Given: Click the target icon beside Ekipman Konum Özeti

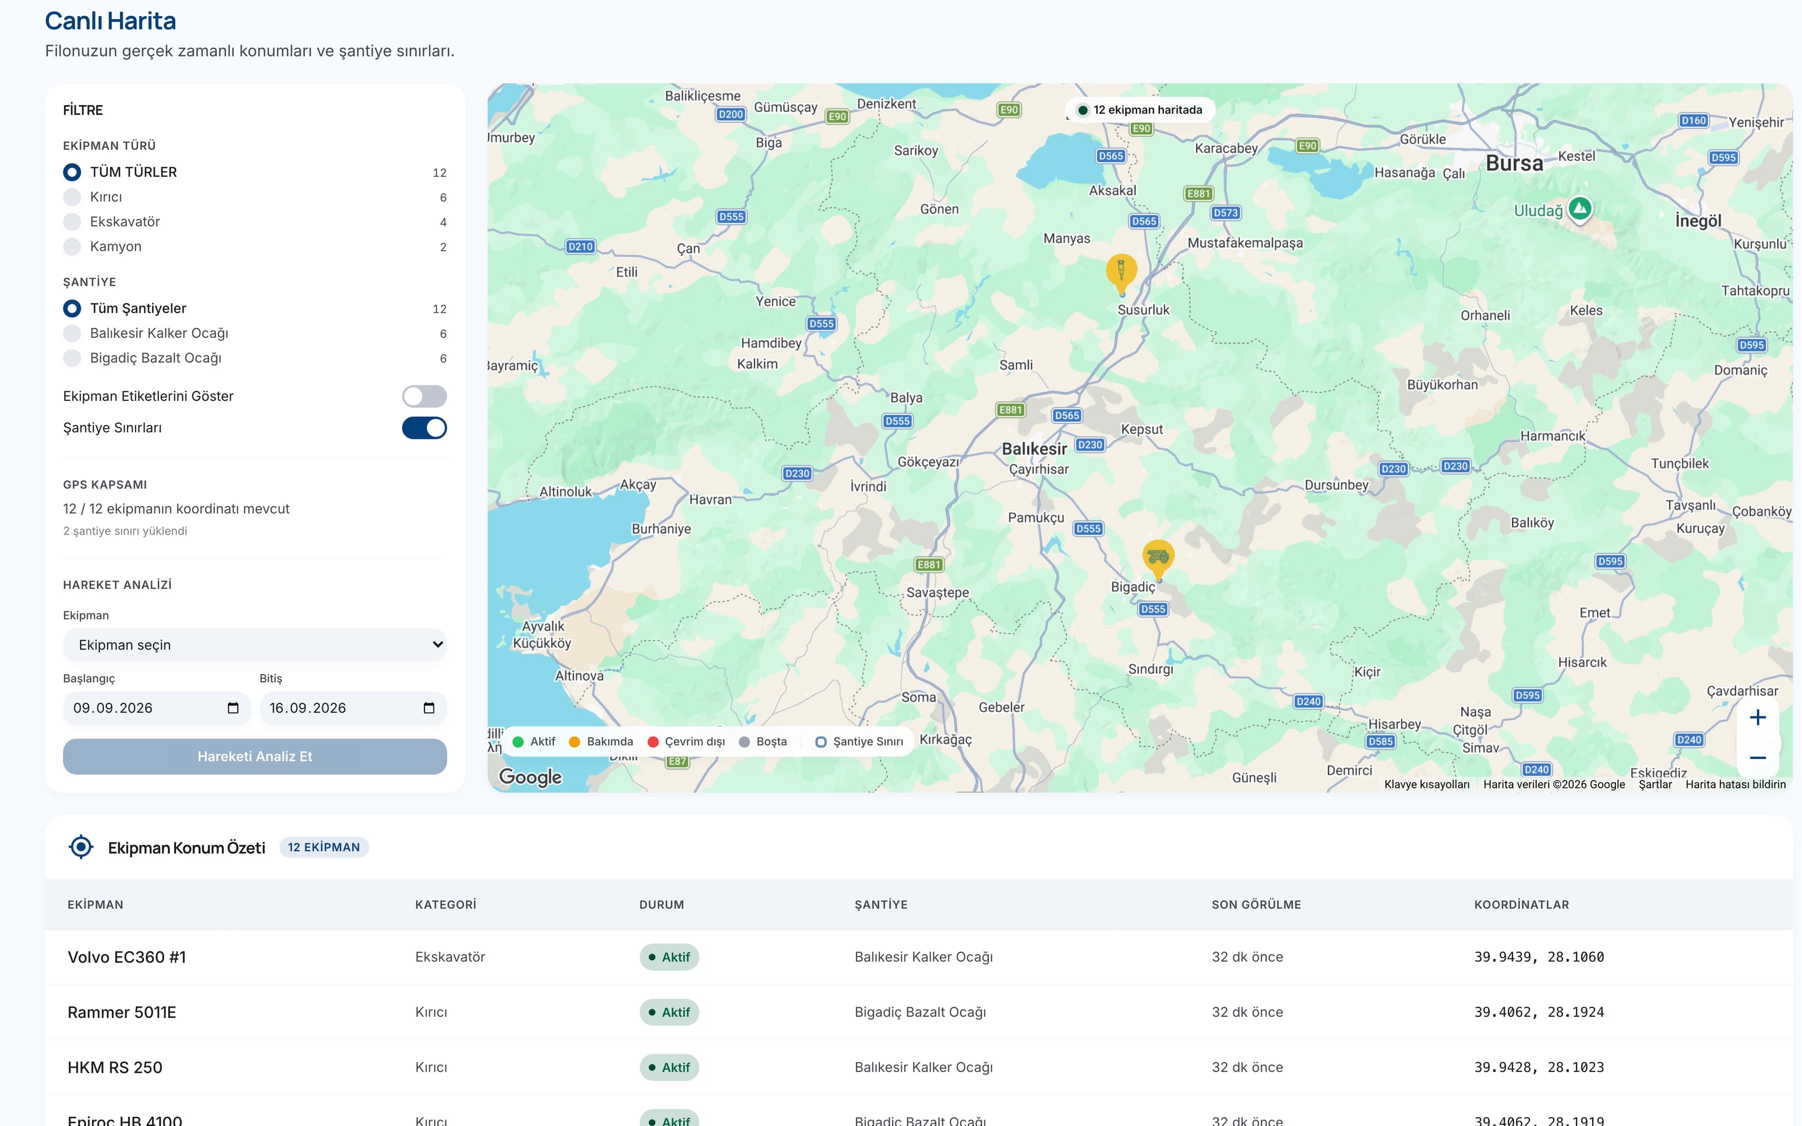Looking at the screenshot, I should pos(81,847).
